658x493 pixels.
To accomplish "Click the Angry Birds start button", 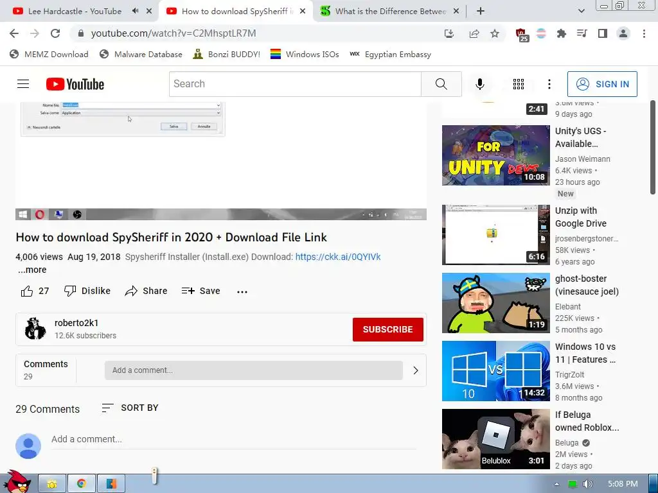I will pos(17,481).
